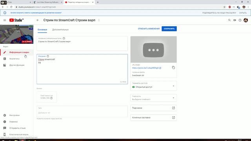Viewport: 251px width, 141px height.
Task: Open the three-dot options next to the video title
Action: pyautogui.click(x=99, y=20)
